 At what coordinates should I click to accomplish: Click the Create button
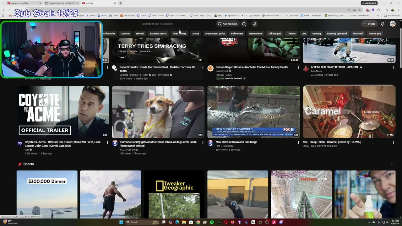[x=369, y=24]
